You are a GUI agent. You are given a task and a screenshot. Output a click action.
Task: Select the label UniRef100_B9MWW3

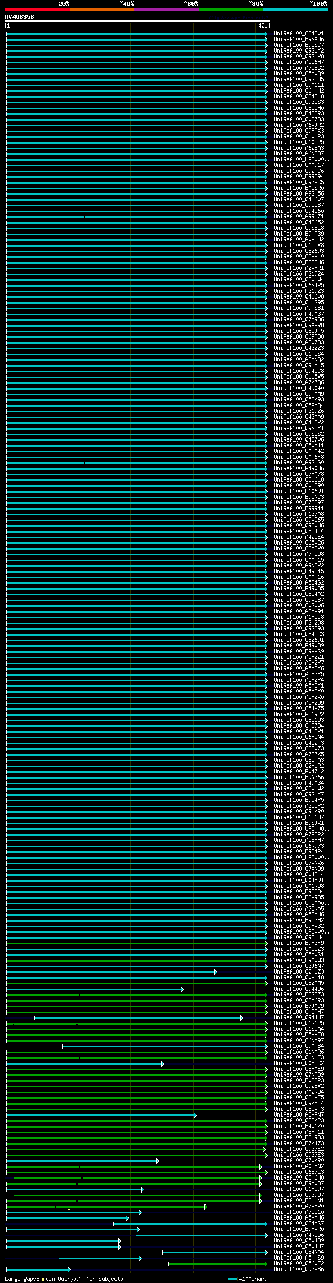pos(299,960)
